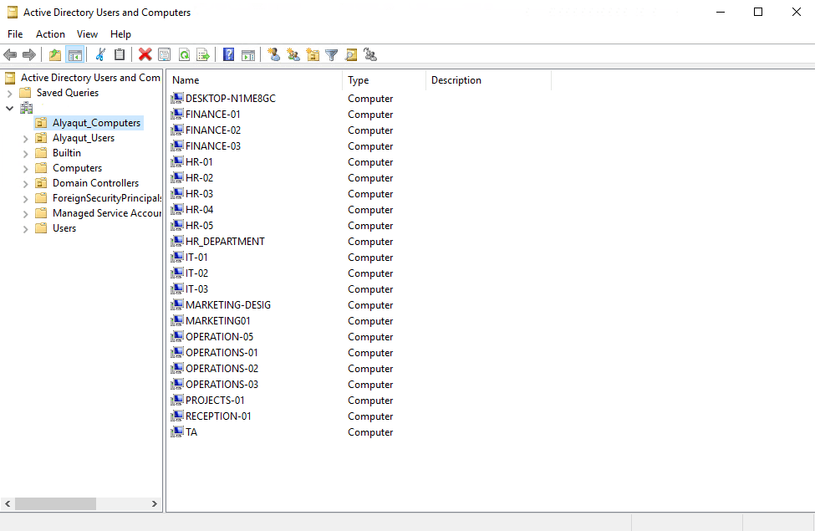Click the app icon in title bar

pyautogui.click(x=12, y=12)
